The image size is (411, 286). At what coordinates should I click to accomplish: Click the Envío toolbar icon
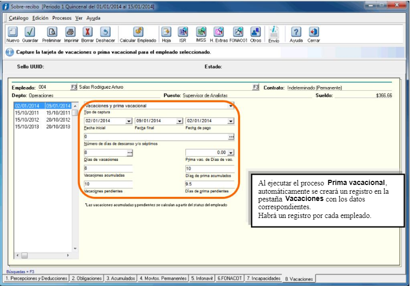274,32
